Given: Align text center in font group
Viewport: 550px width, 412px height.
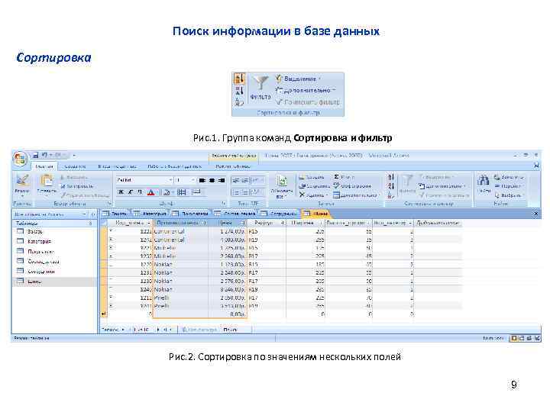Looking at the screenshot, I should (212, 180).
